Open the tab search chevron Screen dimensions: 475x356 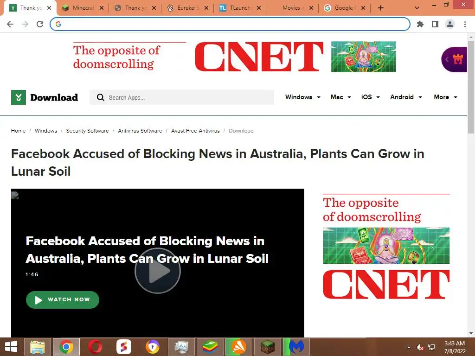tap(417, 8)
